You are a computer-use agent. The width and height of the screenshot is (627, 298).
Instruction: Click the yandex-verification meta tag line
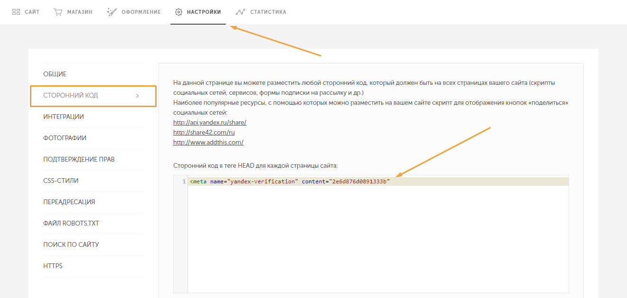pos(378,181)
